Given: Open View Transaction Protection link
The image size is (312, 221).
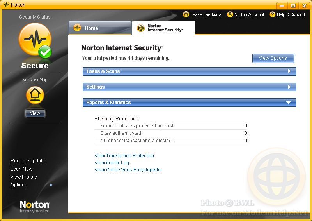Looking at the screenshot, I should pos(124,156).
